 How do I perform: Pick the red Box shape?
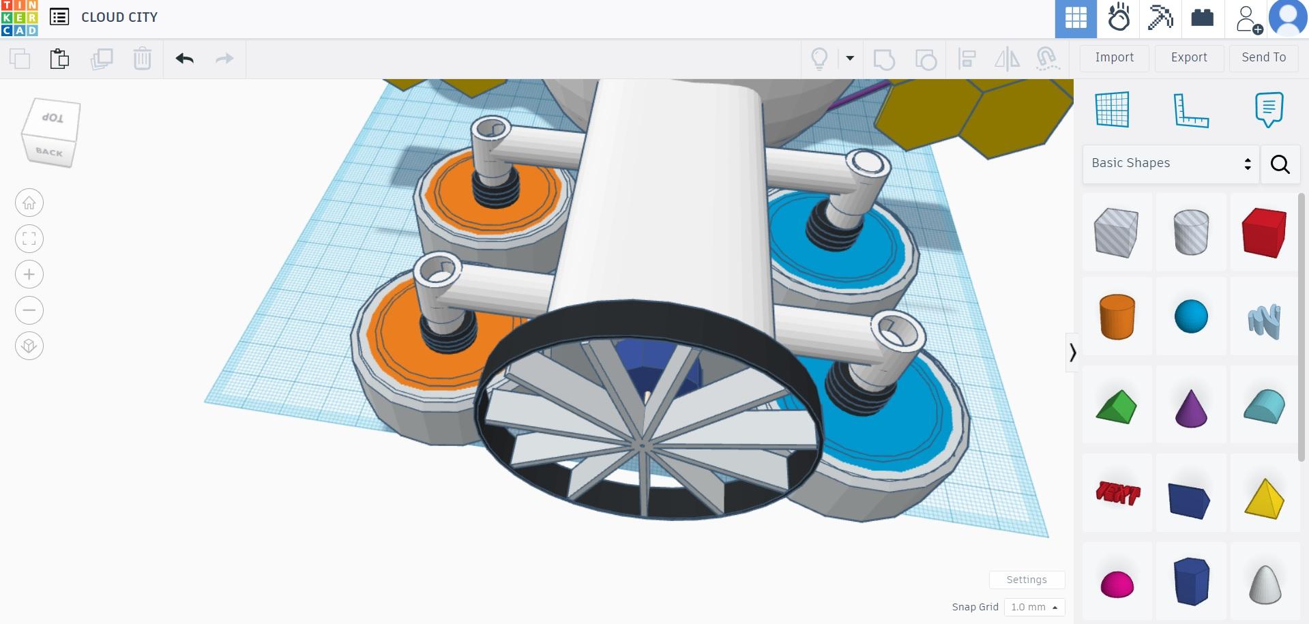(x=1264, y=233)
